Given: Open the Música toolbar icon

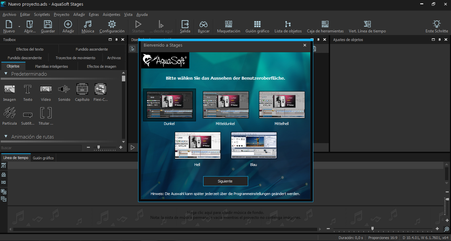Looking at the screenshot, I should point(88,24).
